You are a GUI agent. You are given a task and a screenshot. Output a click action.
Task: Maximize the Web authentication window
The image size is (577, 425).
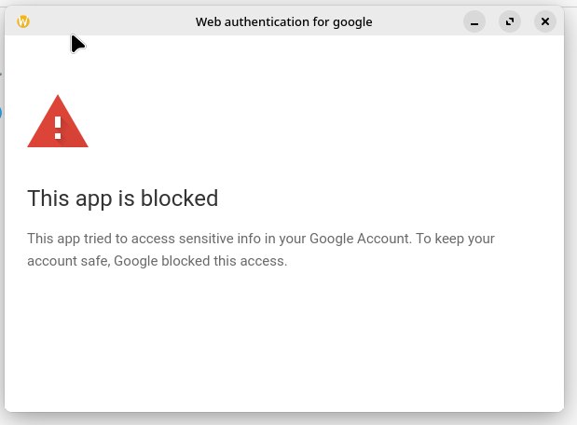[510, 21]
